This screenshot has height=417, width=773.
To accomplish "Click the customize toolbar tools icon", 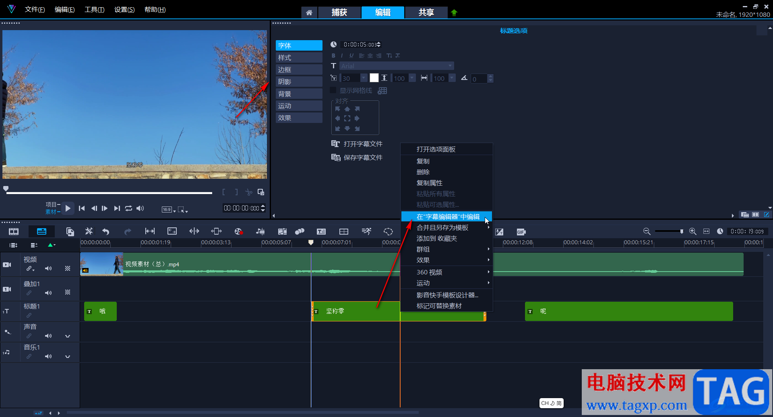I will tap(89, 231).
